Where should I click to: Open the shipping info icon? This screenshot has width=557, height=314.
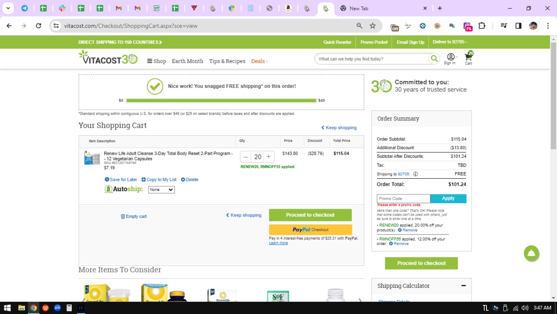click(x=416, y=174)
